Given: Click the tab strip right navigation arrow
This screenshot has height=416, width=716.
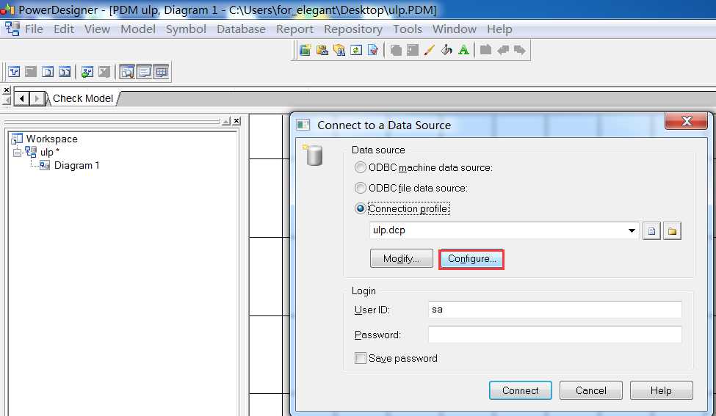Looking at the screenshot, I should tap(37, 98).
